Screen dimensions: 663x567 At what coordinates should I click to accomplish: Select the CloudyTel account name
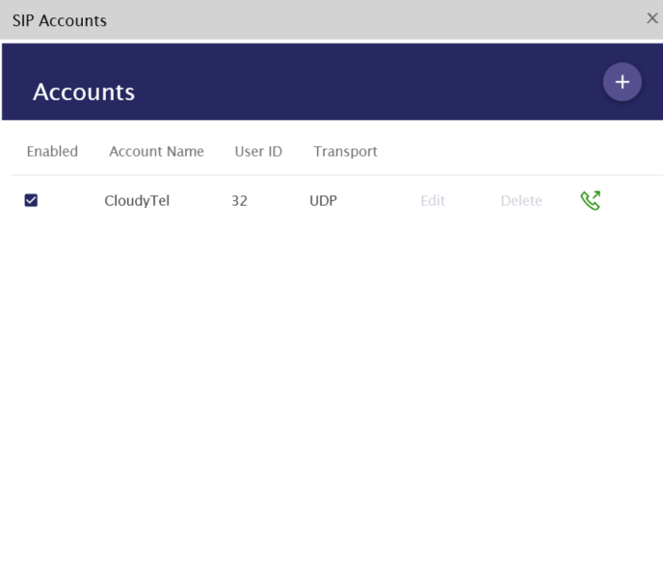pos(137,201)
